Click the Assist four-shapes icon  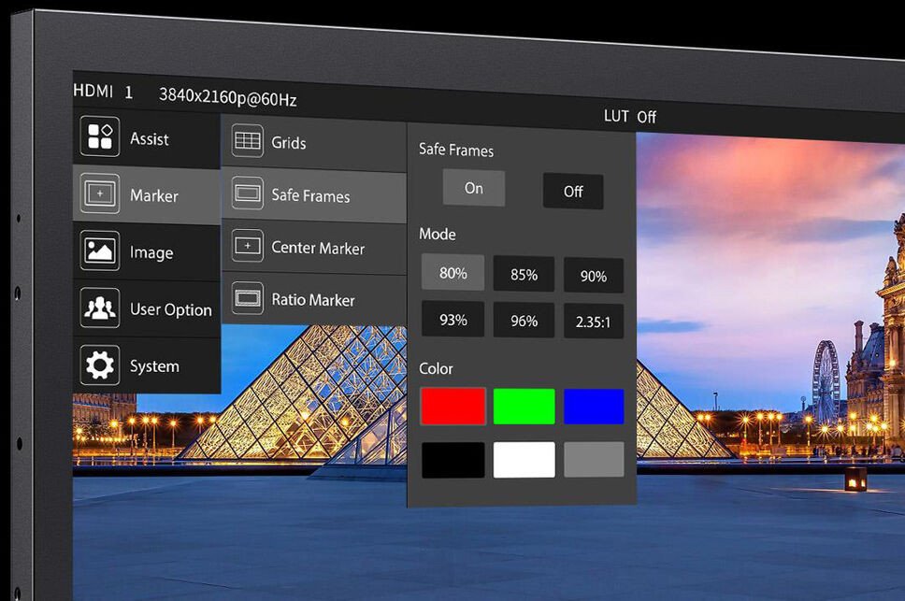coord(100,136)
